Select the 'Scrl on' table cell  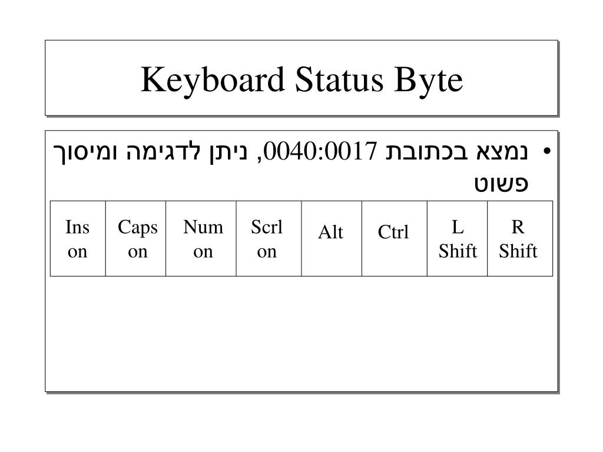point(269,238)
